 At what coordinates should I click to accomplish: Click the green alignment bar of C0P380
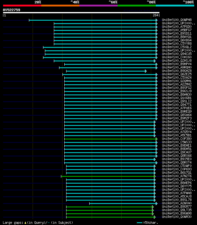[111, 139]
